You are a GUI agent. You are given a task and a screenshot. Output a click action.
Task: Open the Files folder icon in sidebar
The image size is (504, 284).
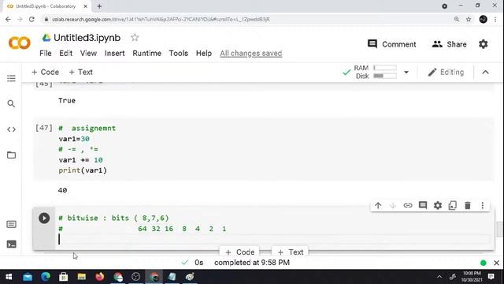11,155
